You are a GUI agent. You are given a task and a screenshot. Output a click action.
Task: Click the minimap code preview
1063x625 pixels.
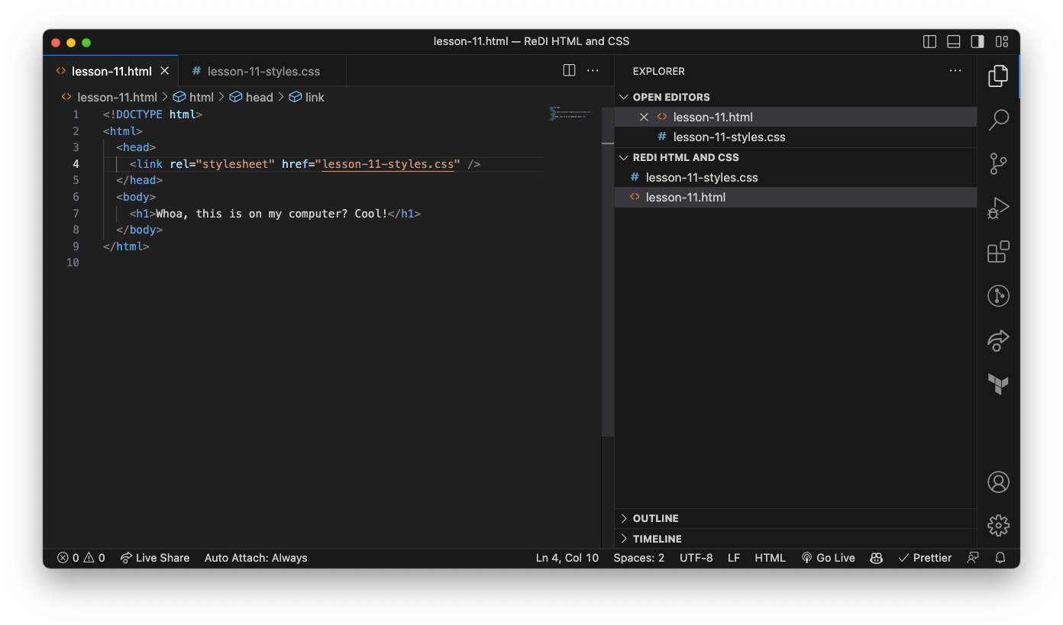point(570,114)
